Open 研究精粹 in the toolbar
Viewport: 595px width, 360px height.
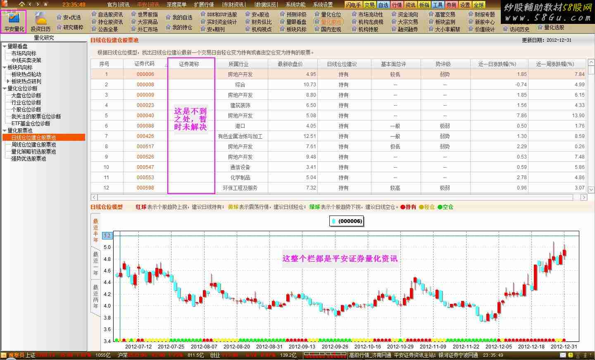tap(70, 27)
